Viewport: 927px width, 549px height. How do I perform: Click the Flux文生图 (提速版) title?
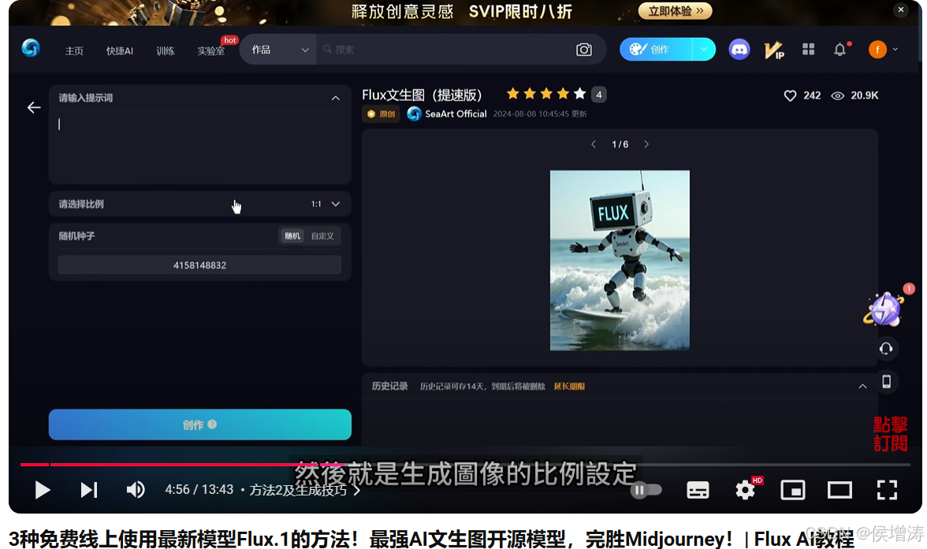tap(422, 95)
